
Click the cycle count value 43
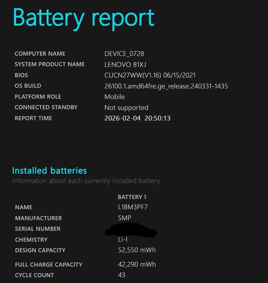pyautogui.click(x=122, y=275)
